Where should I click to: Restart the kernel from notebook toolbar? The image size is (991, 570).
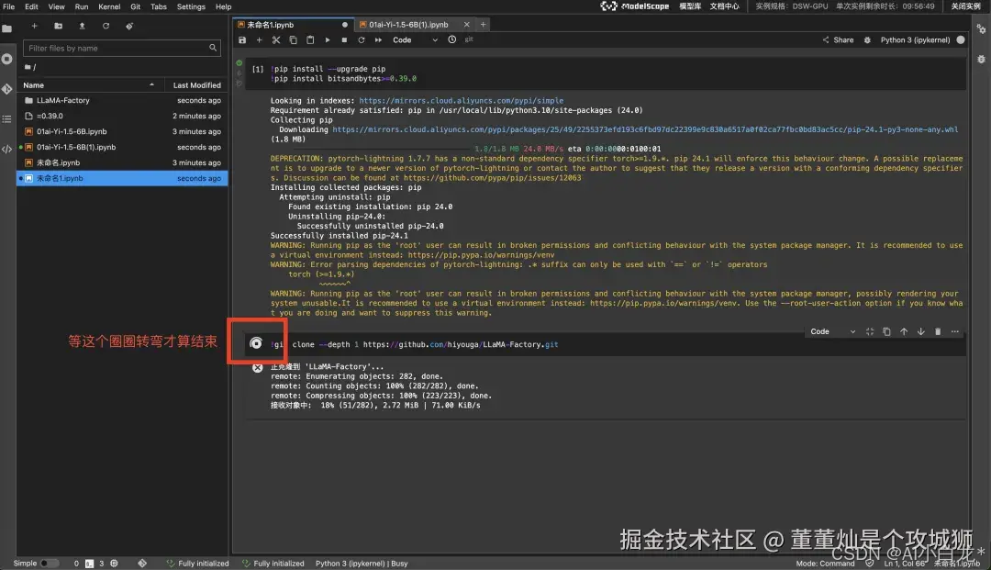click(x=362, y=39)
